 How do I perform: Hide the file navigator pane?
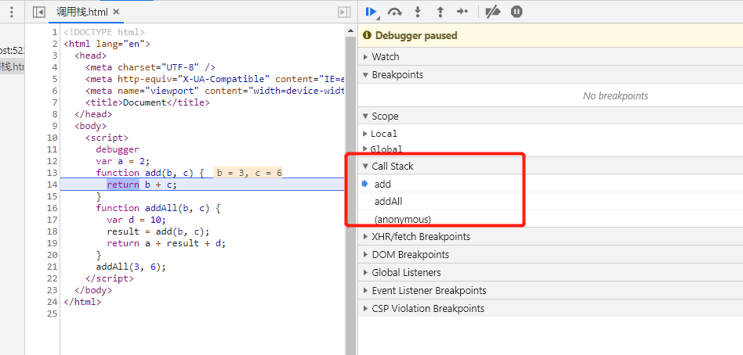39,12
